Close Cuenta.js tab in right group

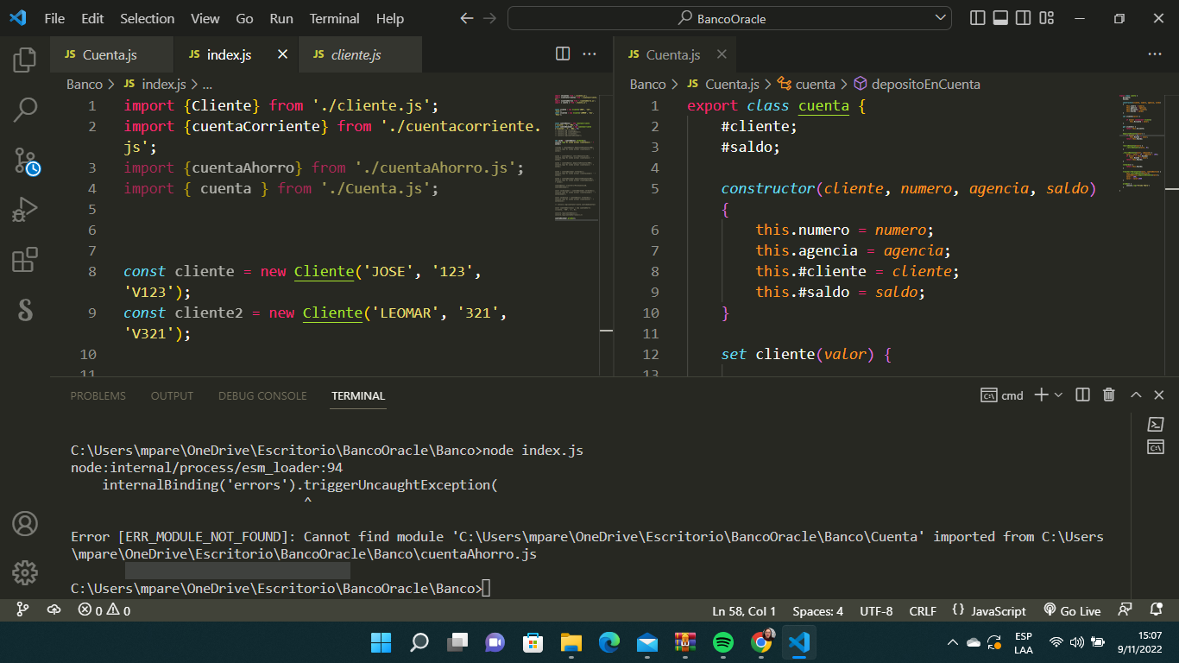722,54
